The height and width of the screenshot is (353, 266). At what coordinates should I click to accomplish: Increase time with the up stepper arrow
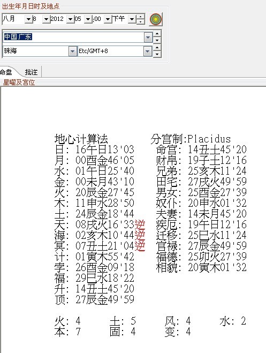click(x=141, y=17)
